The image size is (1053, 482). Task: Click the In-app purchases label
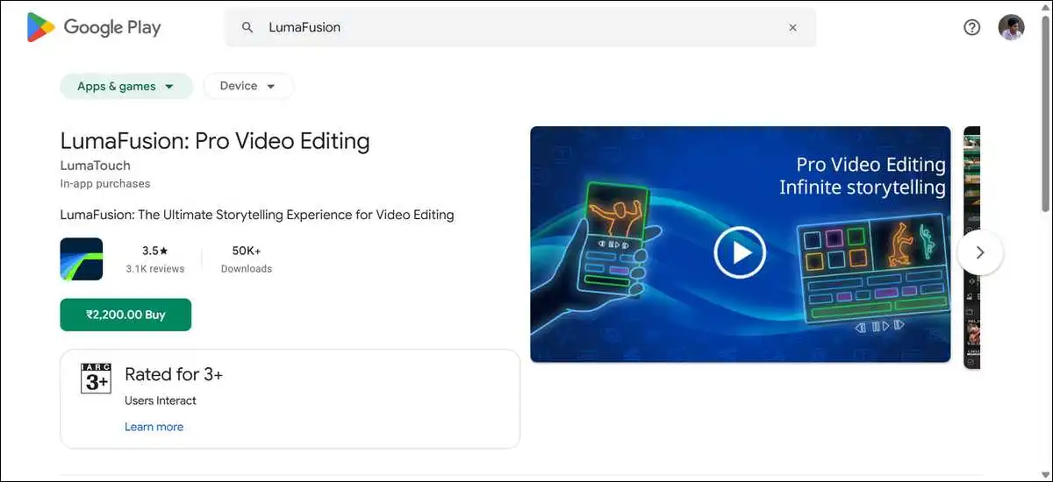pyautogui.click(x=105, y=184)
